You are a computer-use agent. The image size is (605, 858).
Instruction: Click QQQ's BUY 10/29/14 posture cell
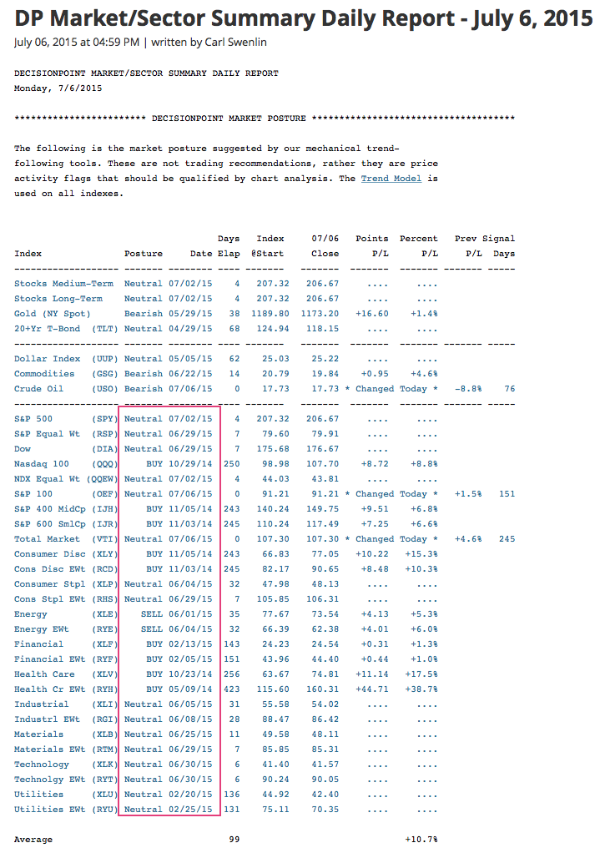click(179, 464)
